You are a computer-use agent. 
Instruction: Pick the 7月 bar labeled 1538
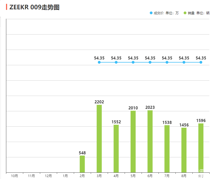[x=167, y=149]
